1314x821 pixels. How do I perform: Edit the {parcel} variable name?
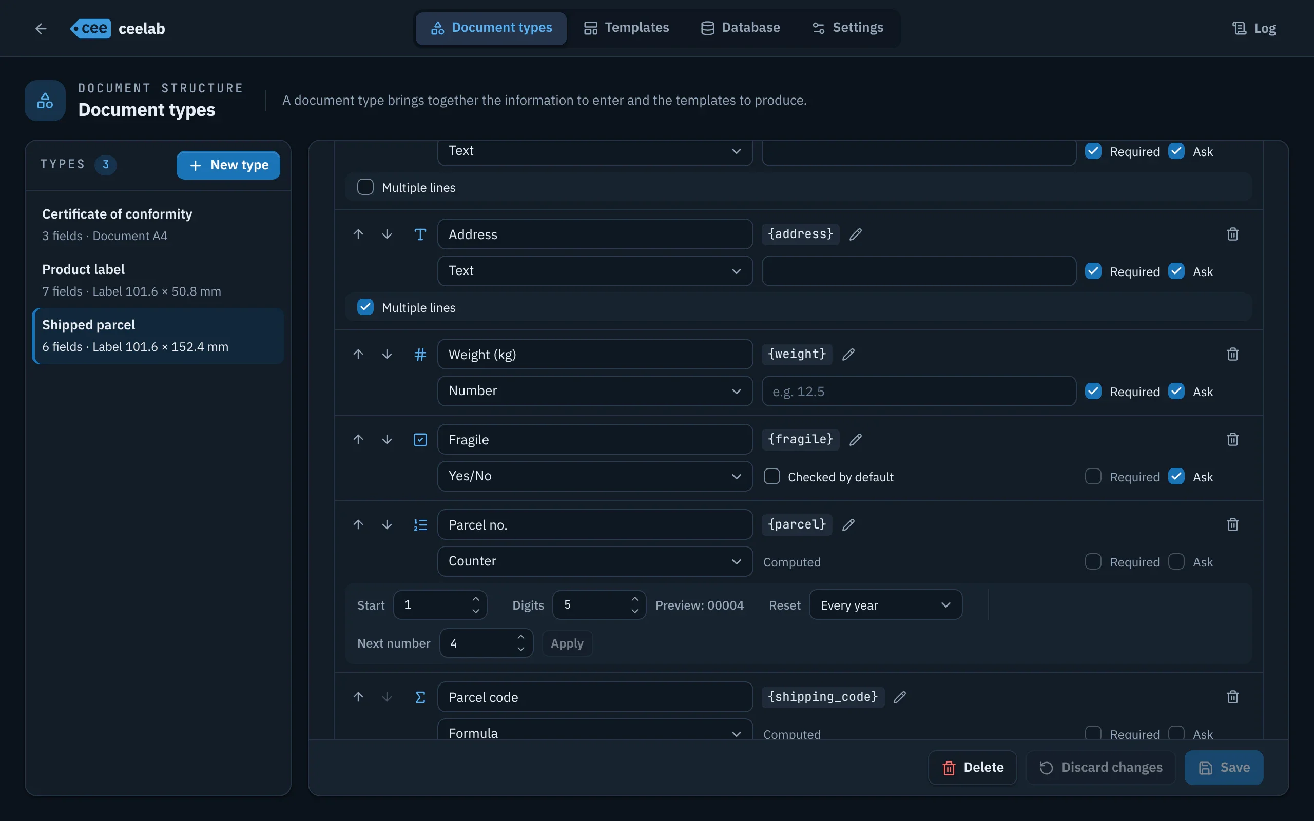click(x=848, y=524)
